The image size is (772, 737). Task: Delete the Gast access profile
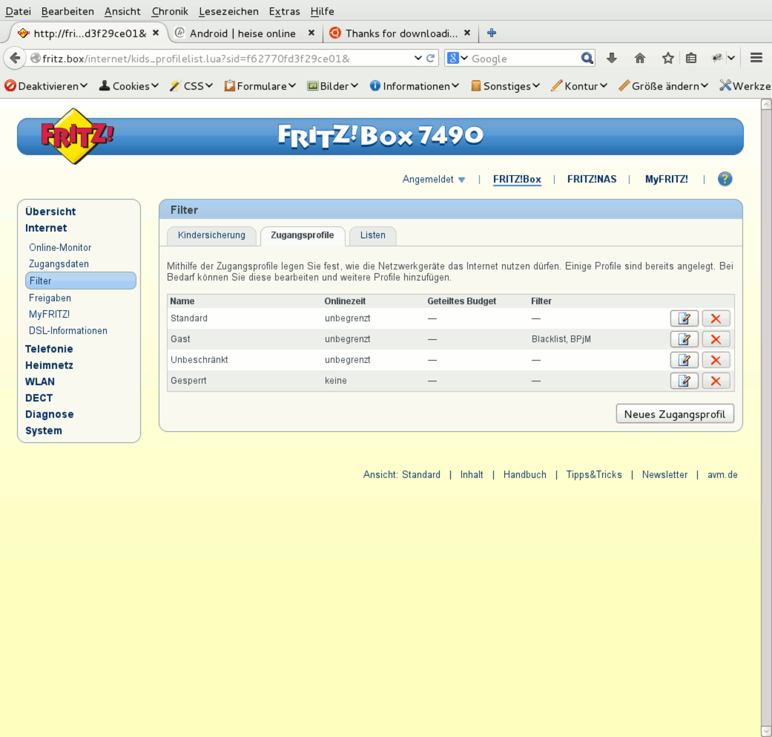click(x=716, y=339)
